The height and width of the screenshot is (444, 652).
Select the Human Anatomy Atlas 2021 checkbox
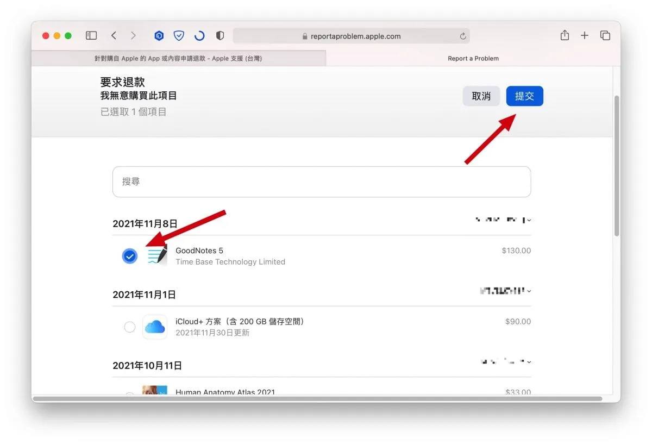click(129, 395)
